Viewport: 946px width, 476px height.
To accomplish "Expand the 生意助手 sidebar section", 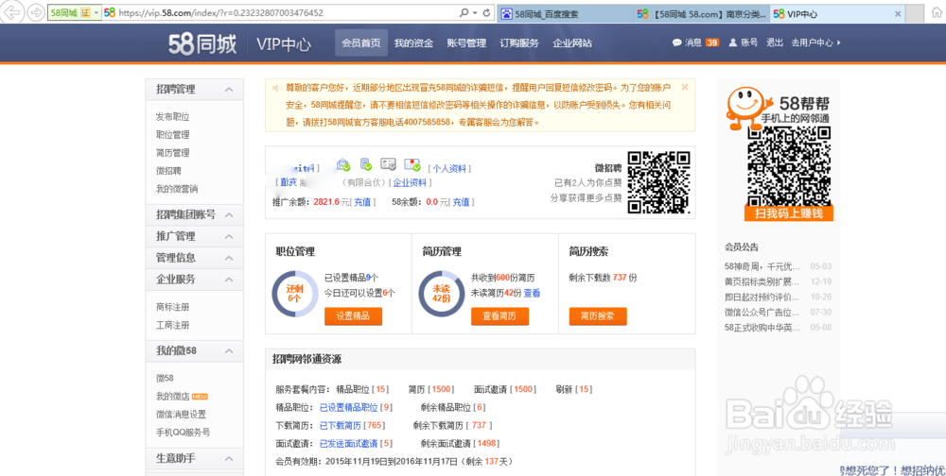I will (x=229, y=458).
